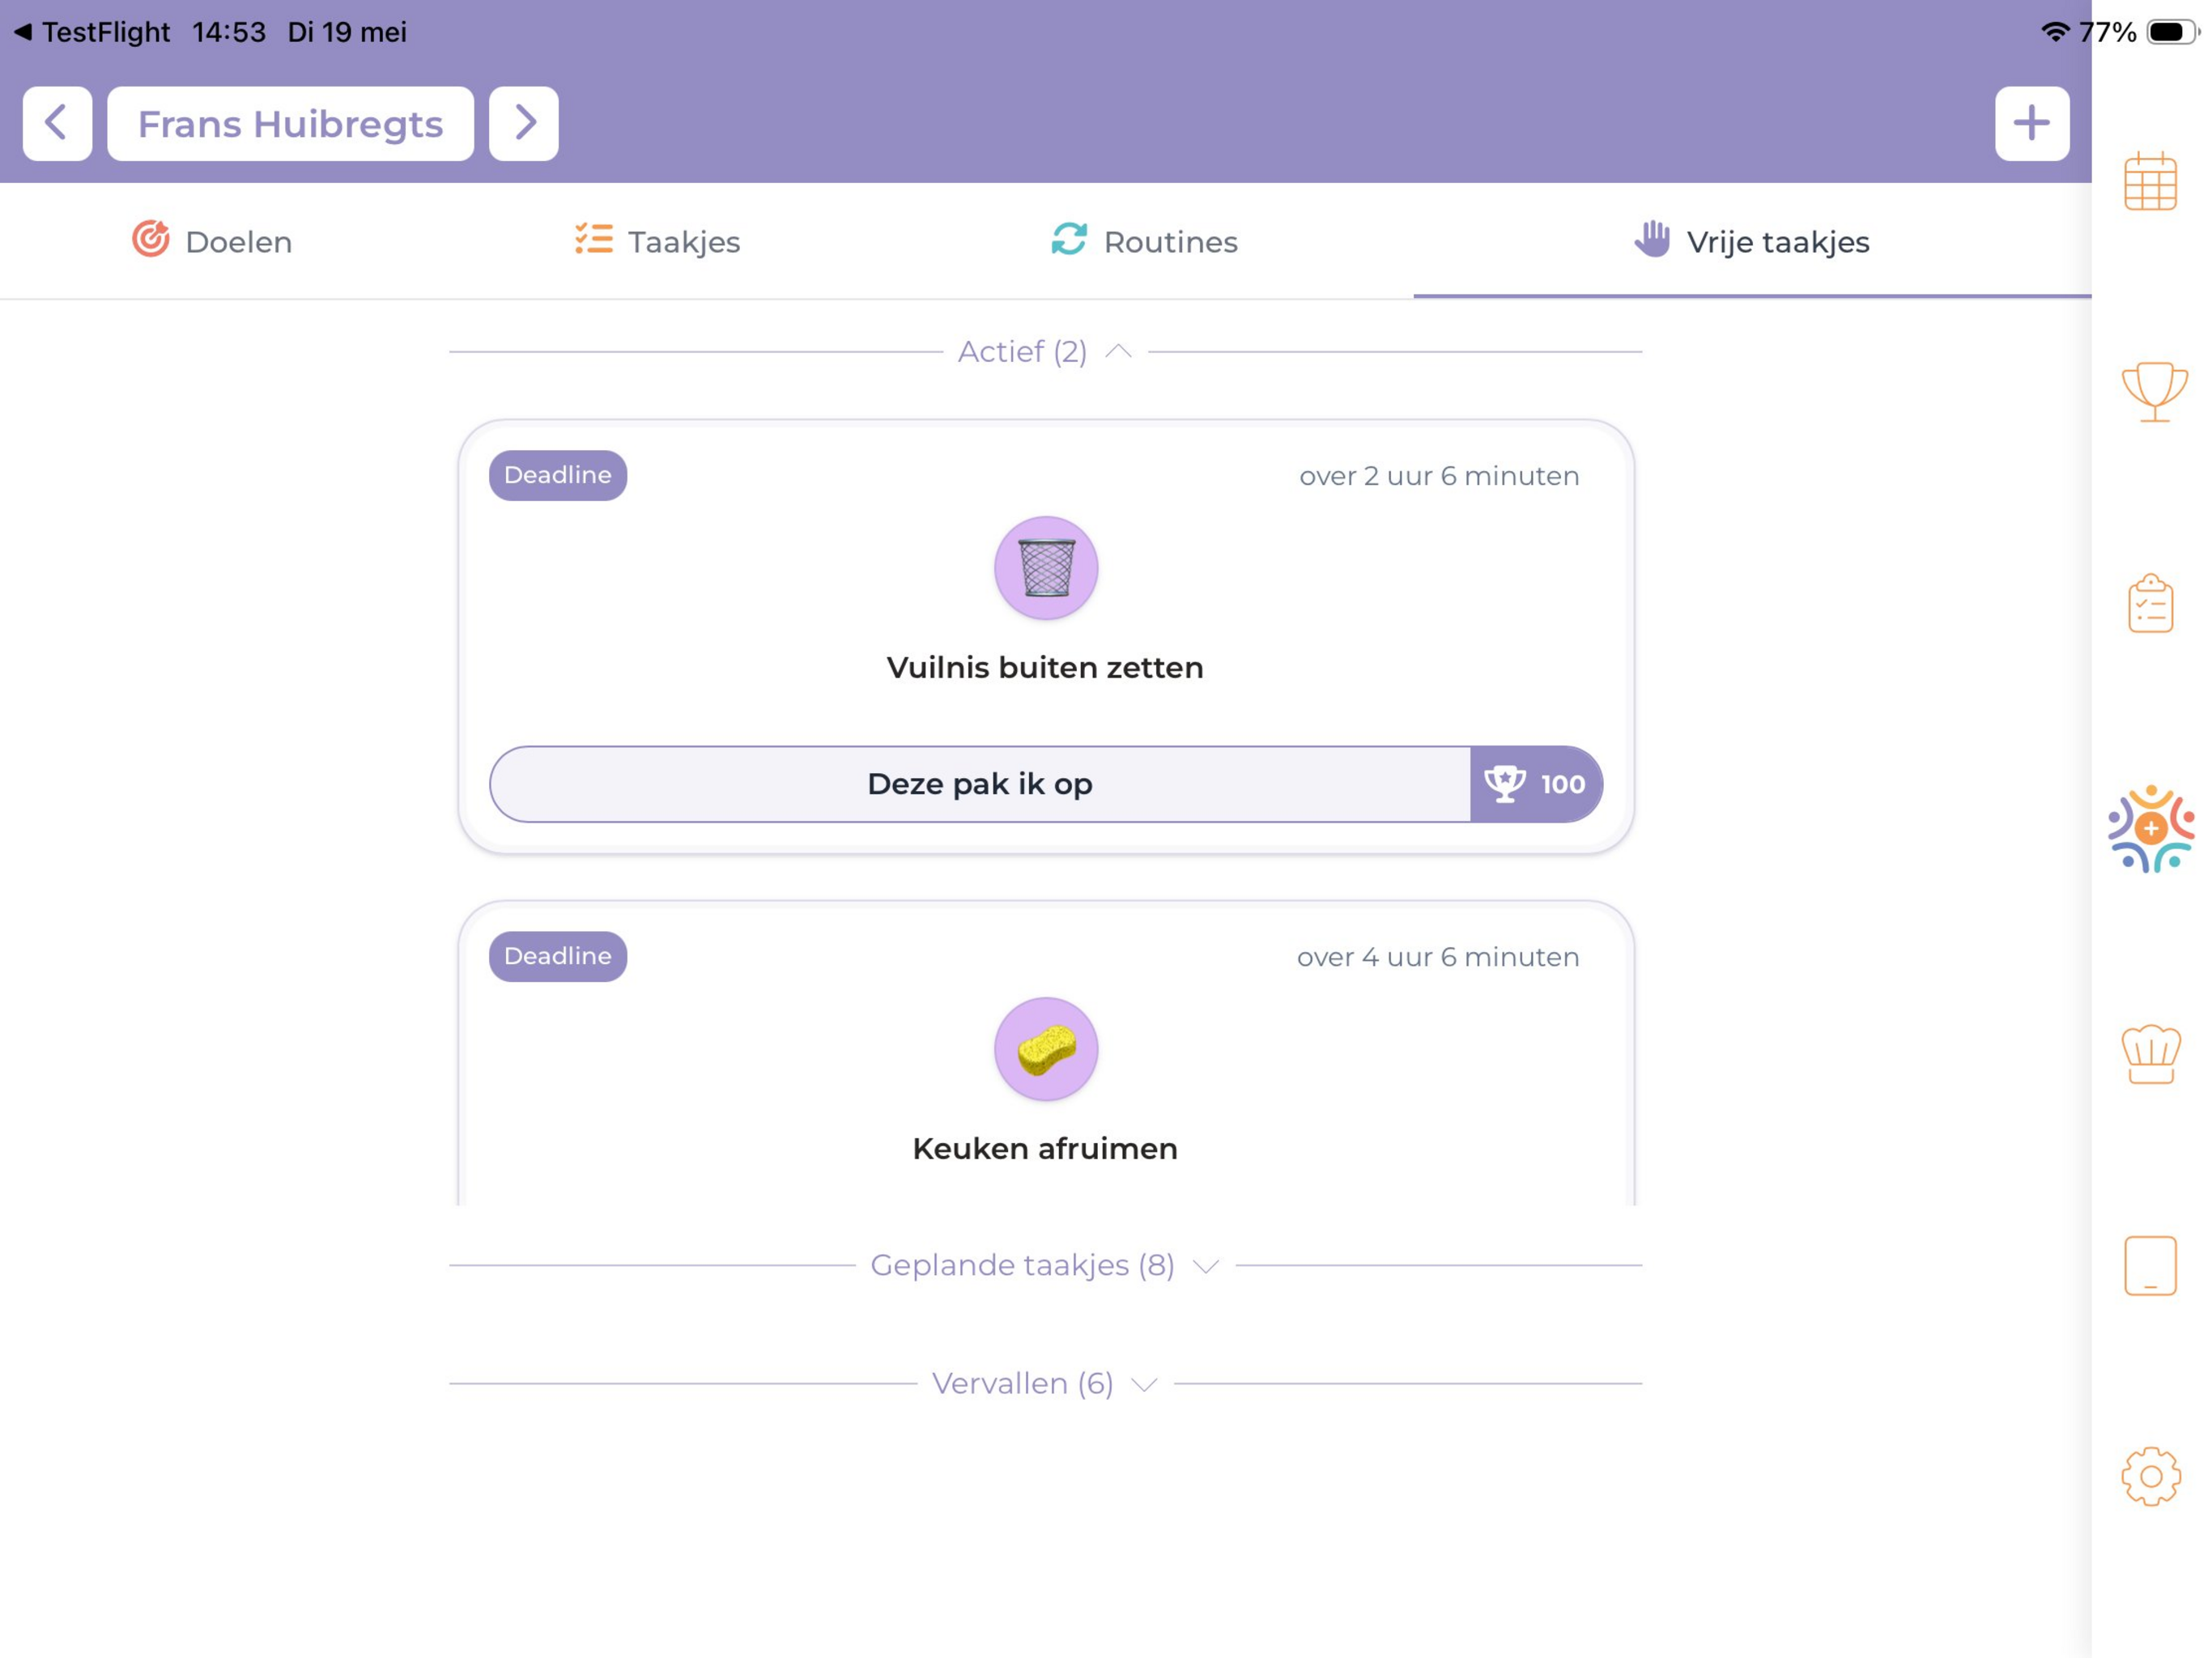Open the colorful people community sidebar icon

2151,828
